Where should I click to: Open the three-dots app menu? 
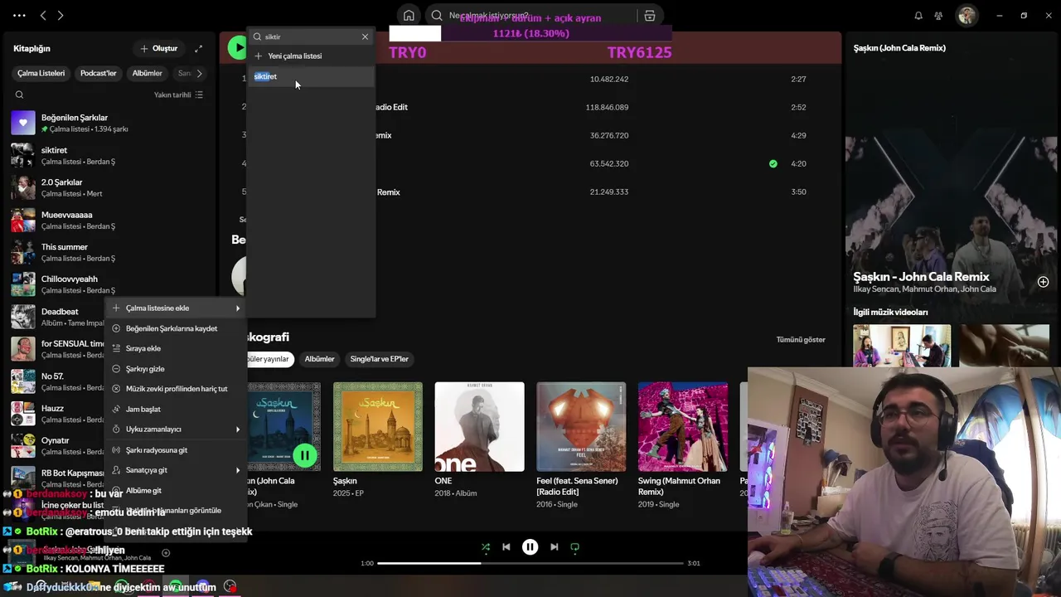20,16
